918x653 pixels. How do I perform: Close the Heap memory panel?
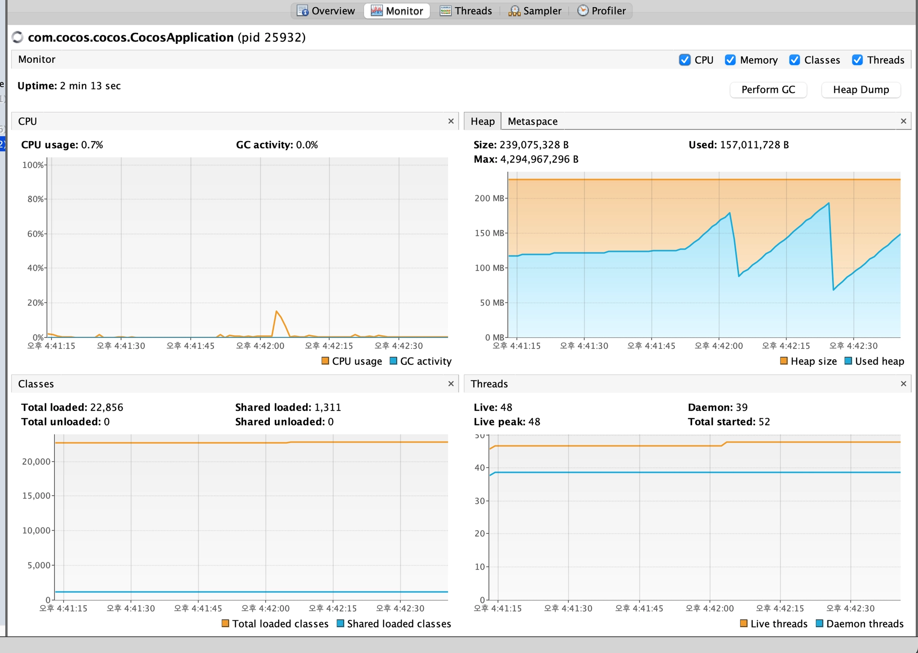coord(903,121)
